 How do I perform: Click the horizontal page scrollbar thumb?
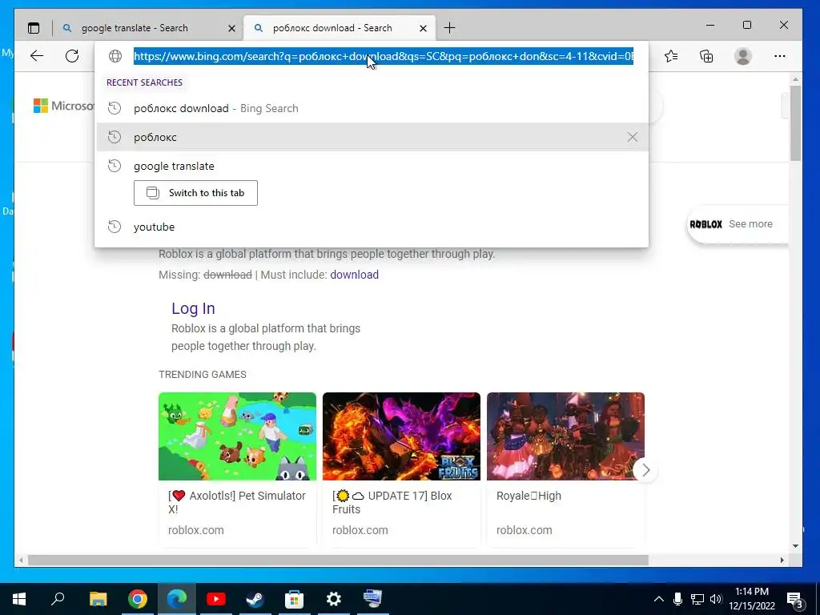pos(338,560)
